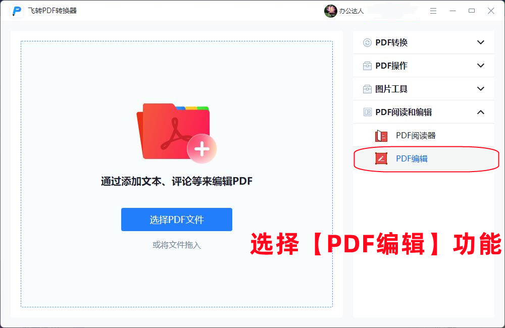Click the PDF转换 circular arrows icon
The width and height of the screenshot is (505, 328).
click(367, 42)
